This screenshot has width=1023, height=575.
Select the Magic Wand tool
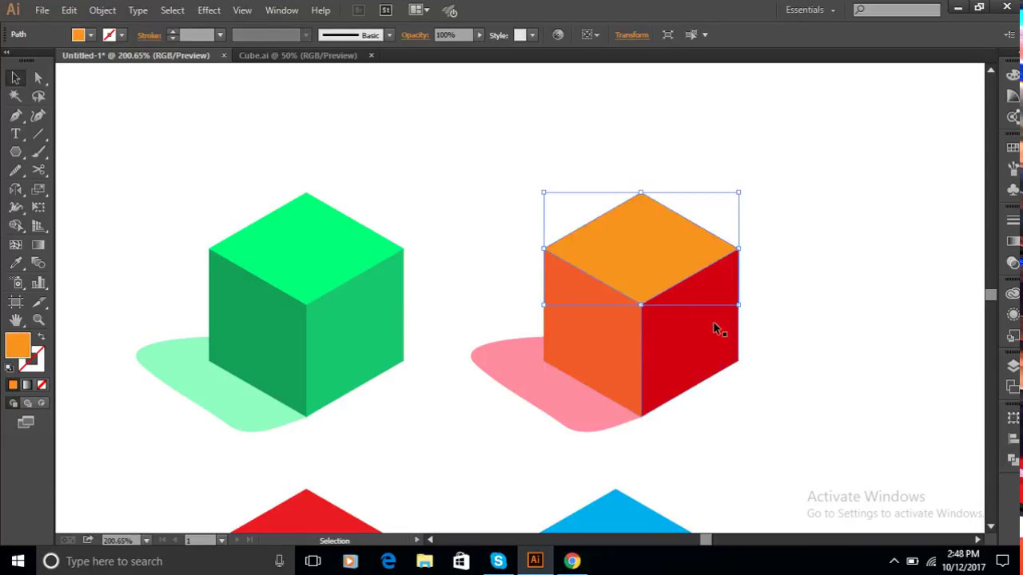[x=15, y=96]
